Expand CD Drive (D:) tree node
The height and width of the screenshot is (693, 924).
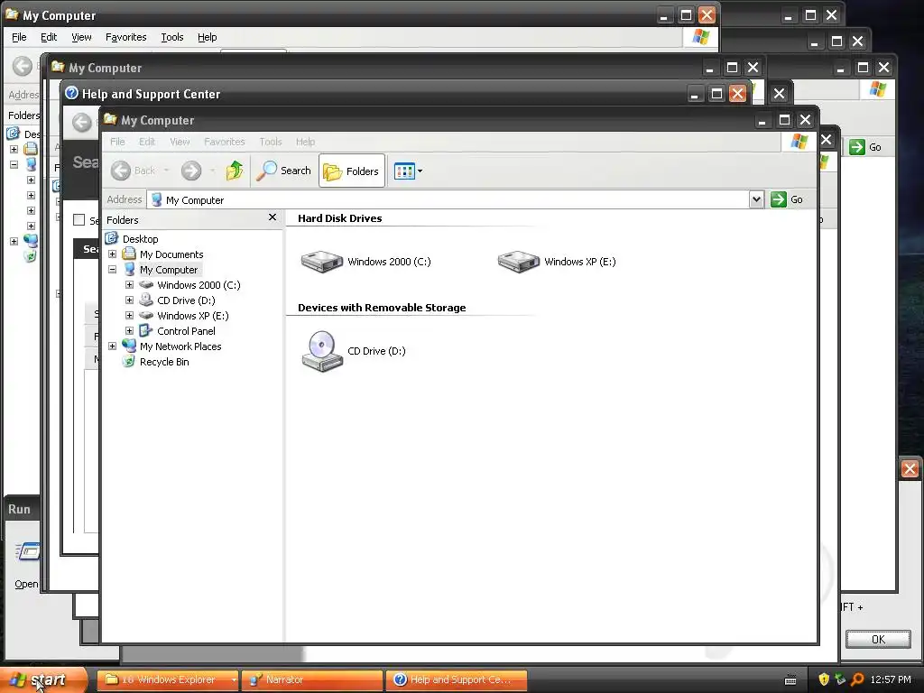point(130,300)
